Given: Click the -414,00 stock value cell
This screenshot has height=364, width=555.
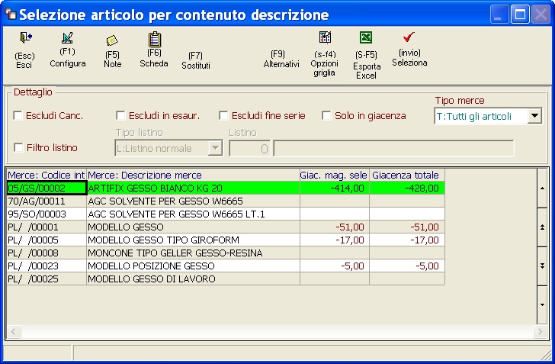Looking at the screenshot, I should 335,188.
